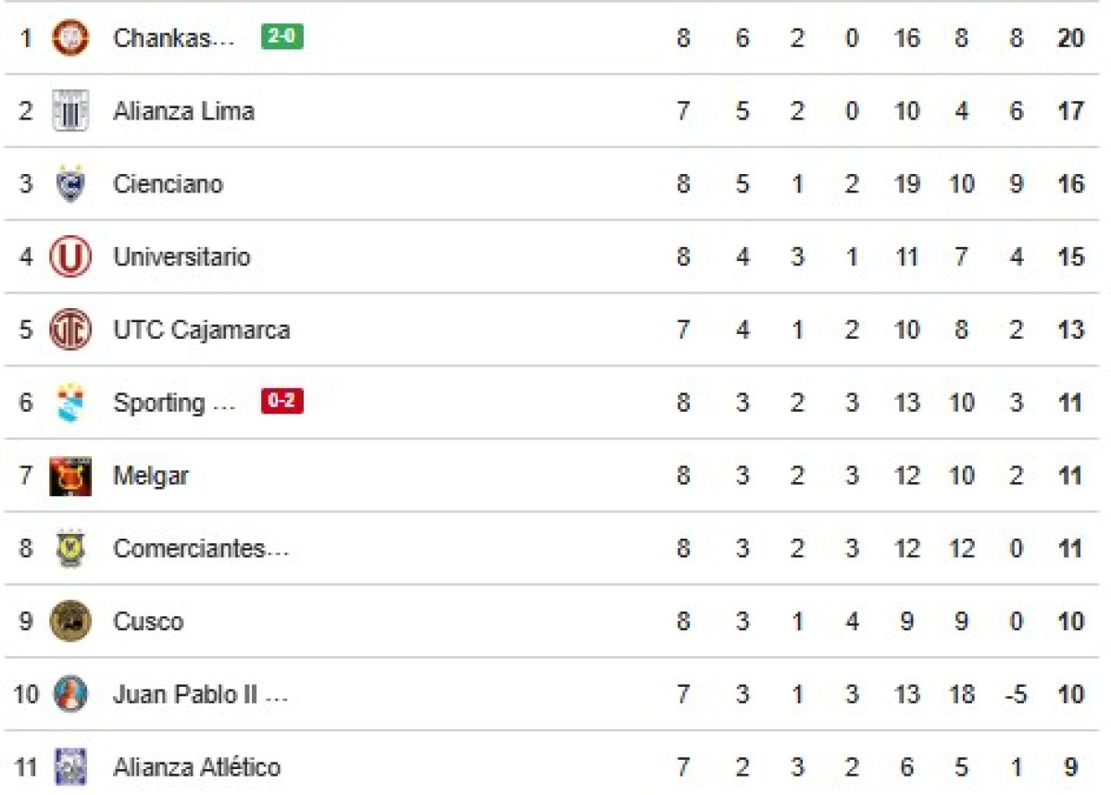The image size is (1111, 795).
Task: Click the UTC Cajamarca club logo
Action: (x=69, y=329)
